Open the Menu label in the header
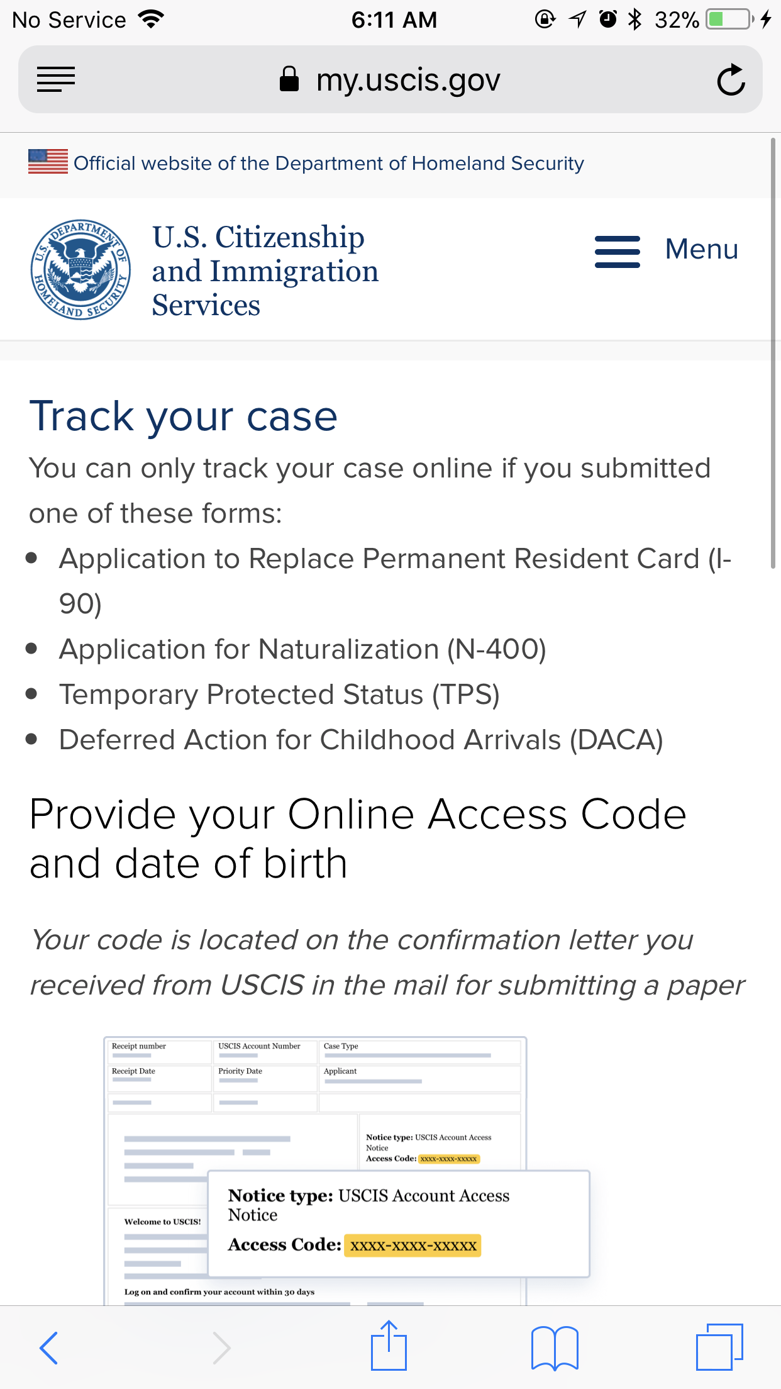The image size is (781, 1389). 702,249
